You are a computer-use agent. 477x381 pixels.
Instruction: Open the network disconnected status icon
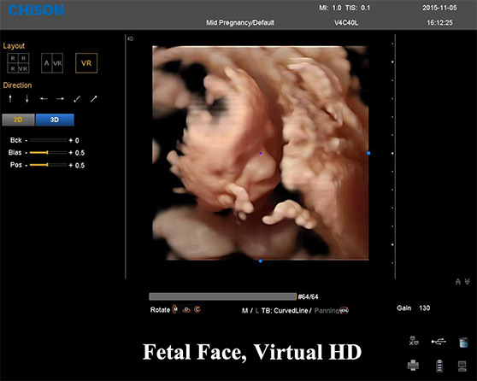[x=414, y=341]
